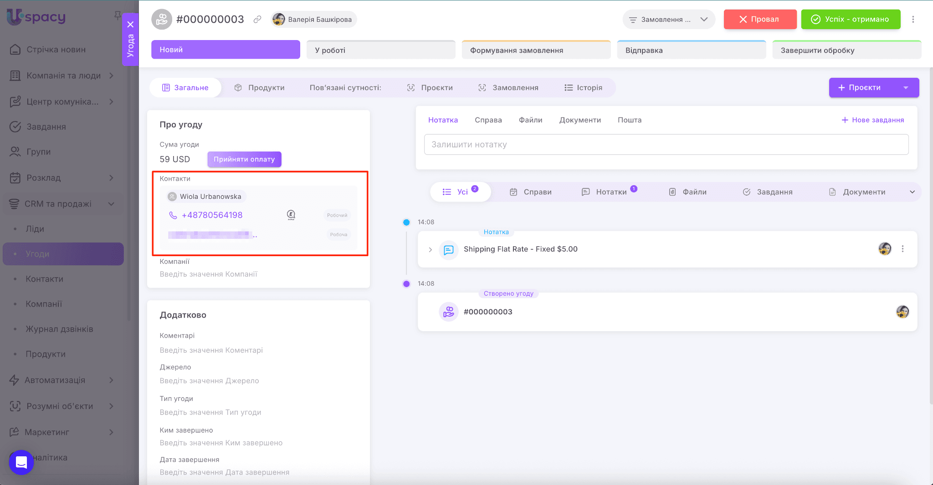Open Компанії in sidebar

tap(44, 304)
